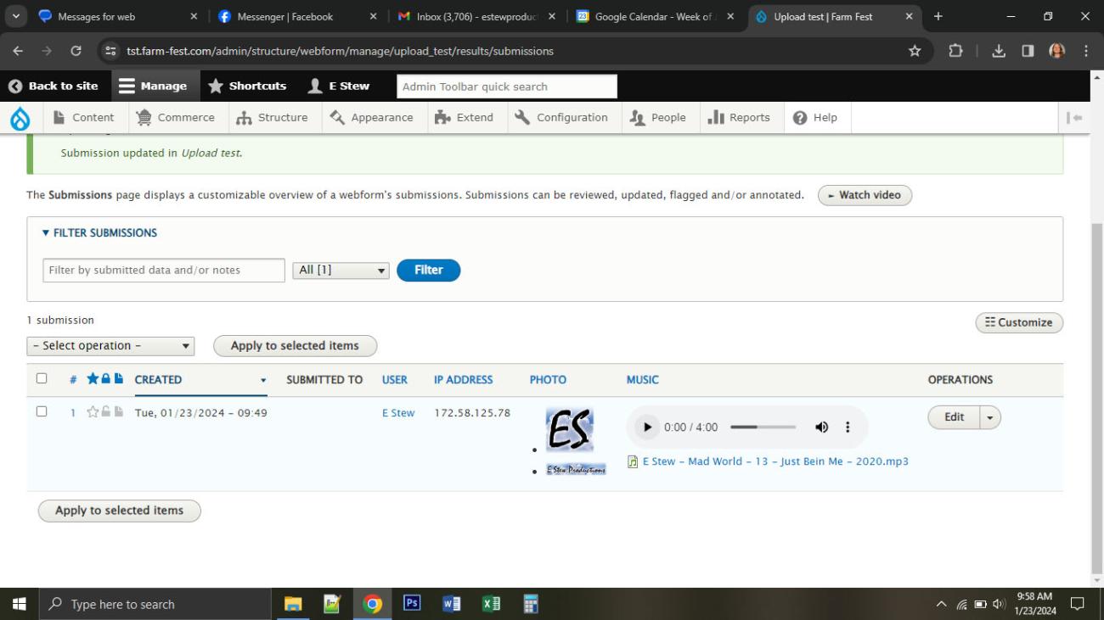The height and width of the screenshot is (620, 1104).
Task: Open the Edit button dropdown arrow
Action: click(990, 417)
